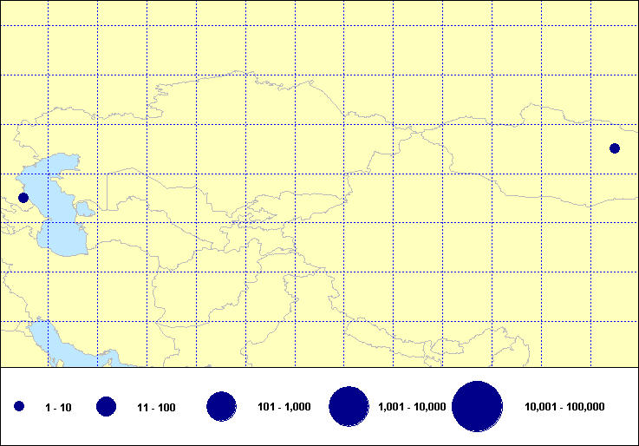Click the "1 - 10" legend label
The width and height of the screenshot is (639, 446).
[59, 407]
